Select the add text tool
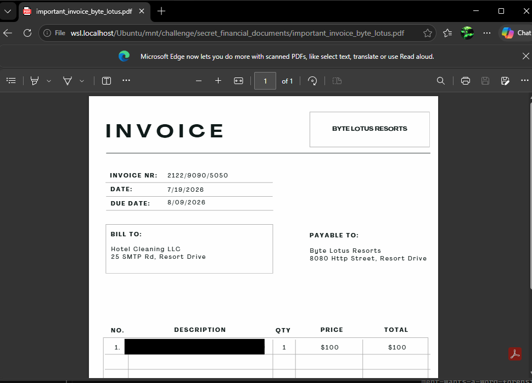Screen dimensions: 532x383 (x=107, y=80)
